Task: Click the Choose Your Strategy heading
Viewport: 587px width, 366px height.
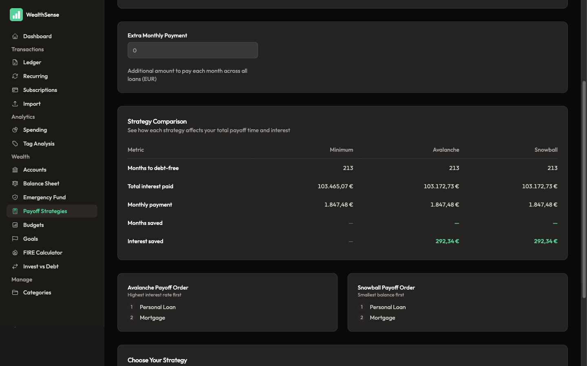Action: tap(157, 360)
